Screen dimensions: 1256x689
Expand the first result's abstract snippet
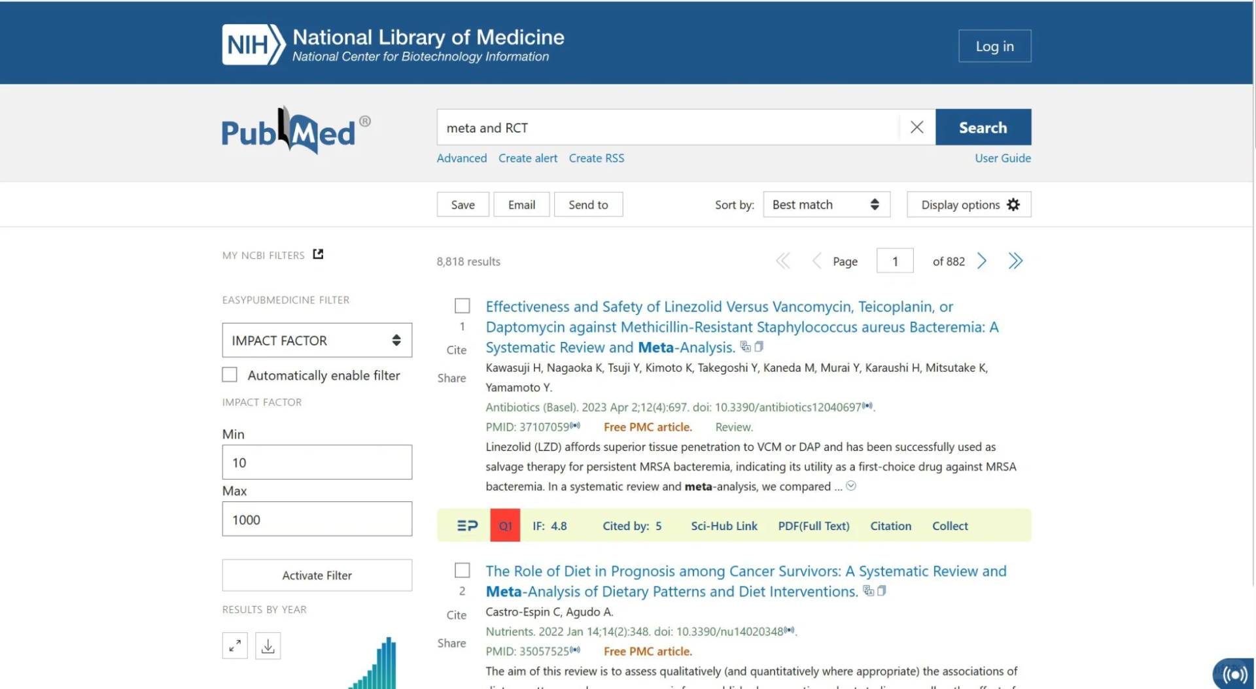coord(851,486)
